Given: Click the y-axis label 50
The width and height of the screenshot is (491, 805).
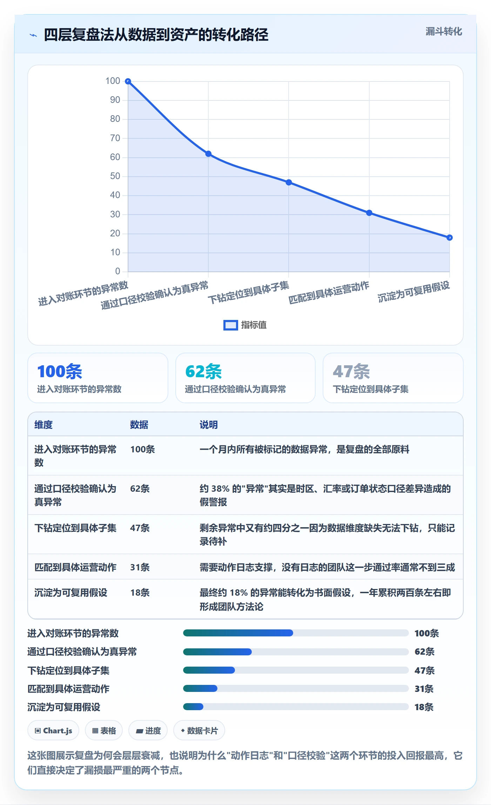Looking at the screenshot, I should (115, 176).
